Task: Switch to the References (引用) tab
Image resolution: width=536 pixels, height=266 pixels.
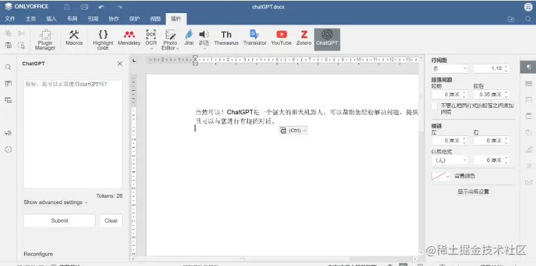Action: pos(93,19)
